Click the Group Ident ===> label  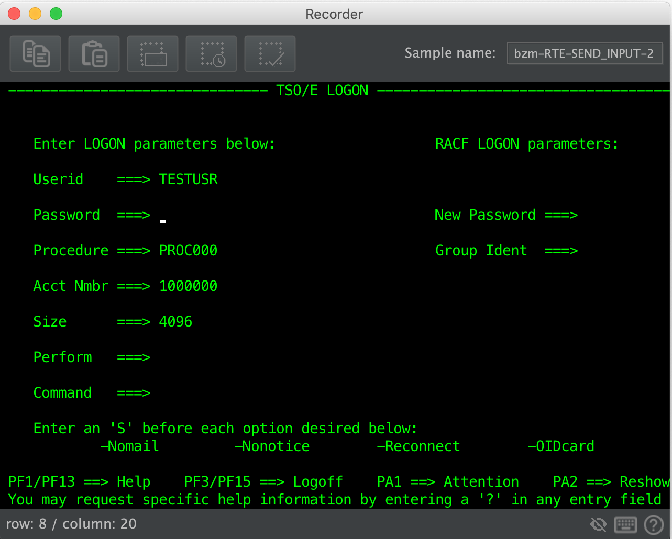pyautogui.click(x=506, y=250)
